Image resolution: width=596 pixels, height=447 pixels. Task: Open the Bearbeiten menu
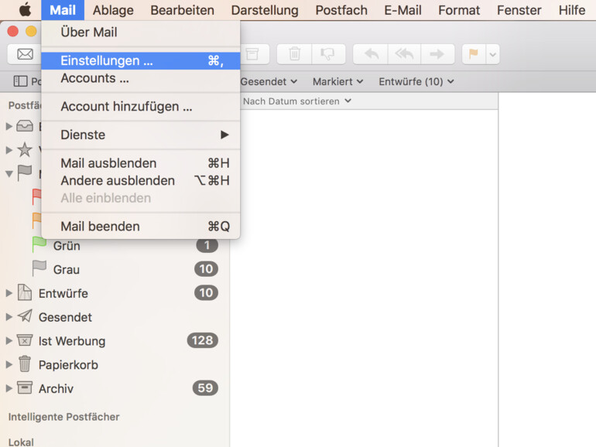click(182, 10)
